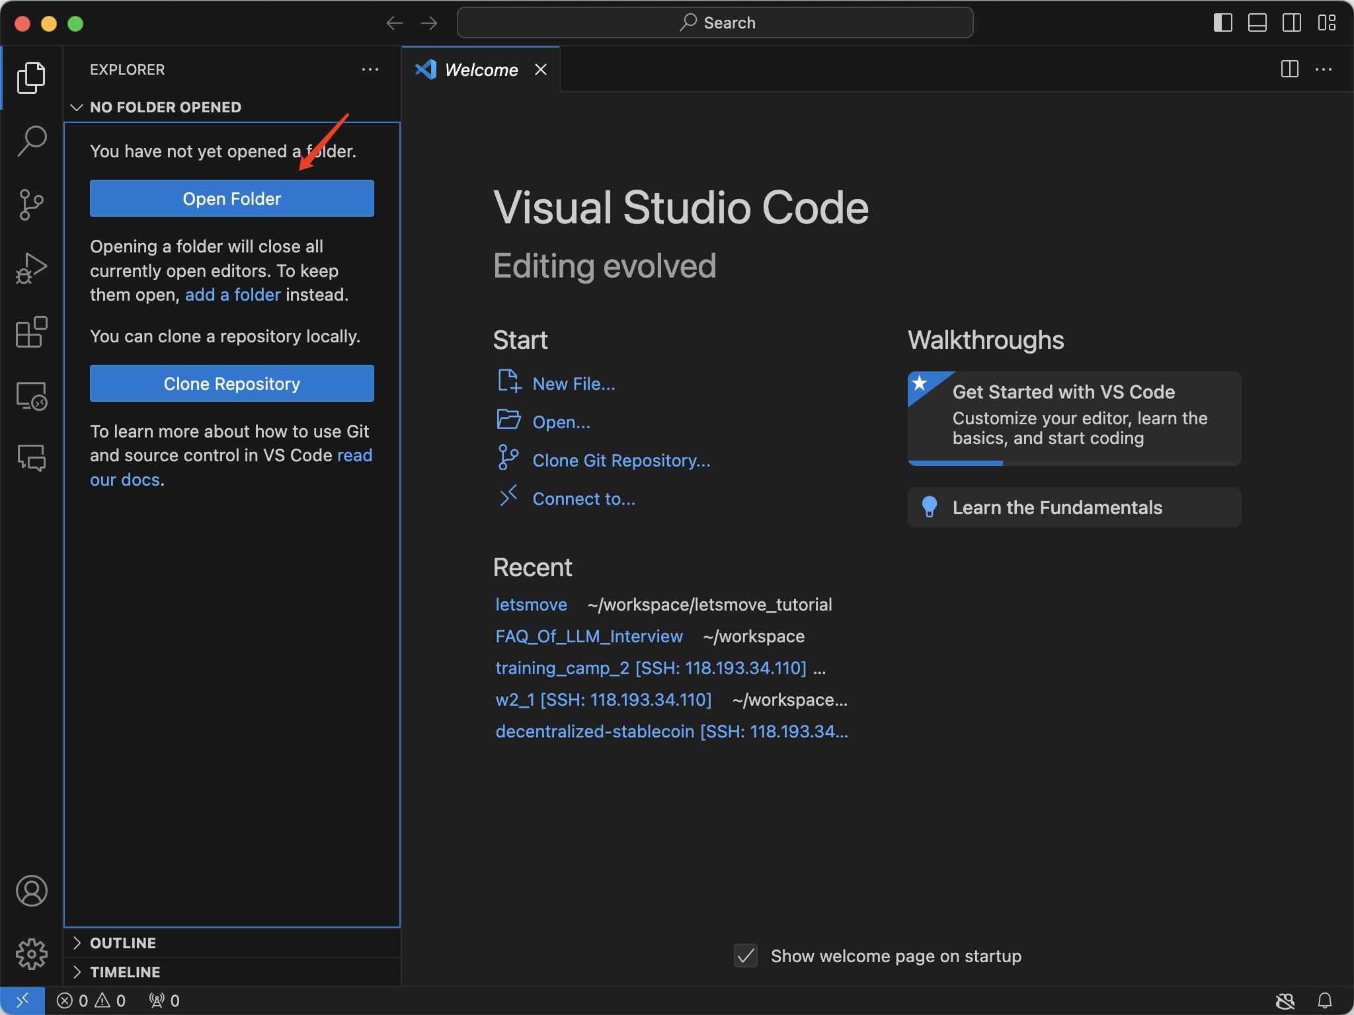Image resolution: width=1354 pixels, height=1015 pixels.
Task: Click the Get Started walkthrough progress bar
Action: (1074, 463)
